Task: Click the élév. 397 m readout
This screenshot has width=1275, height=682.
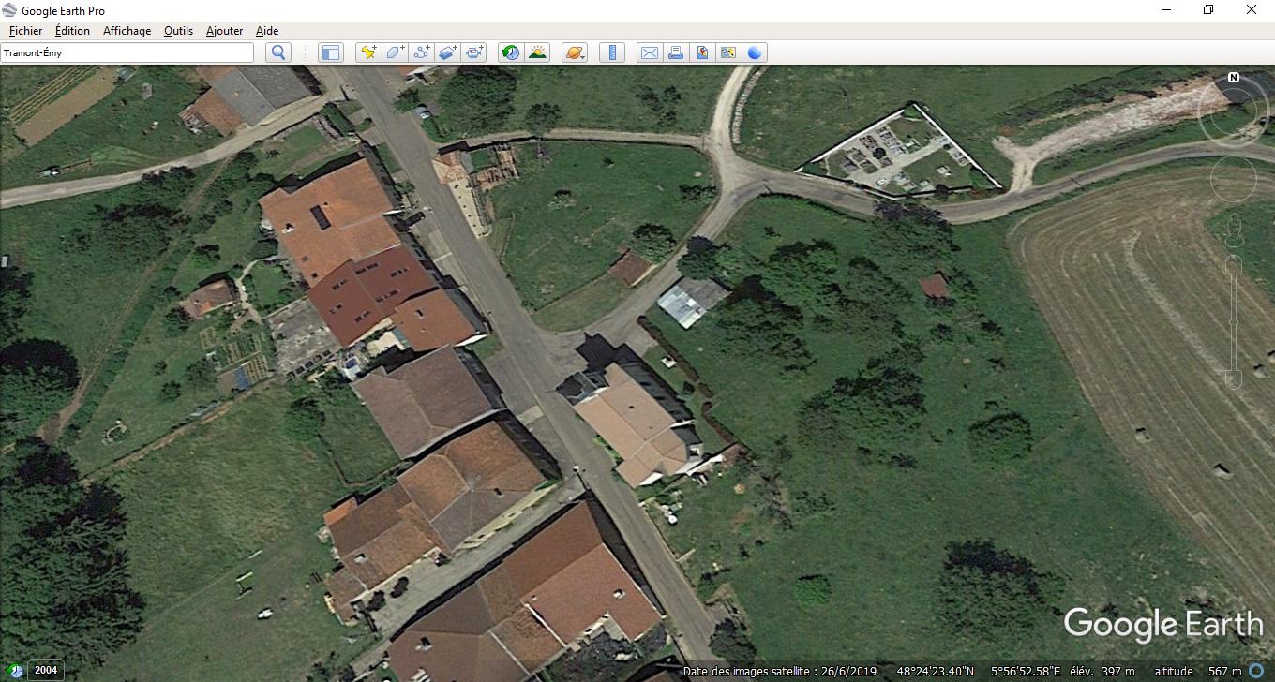Action: [x=1102, y=671]
